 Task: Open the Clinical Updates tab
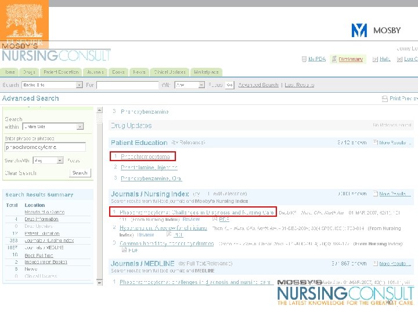click(170, 72)
